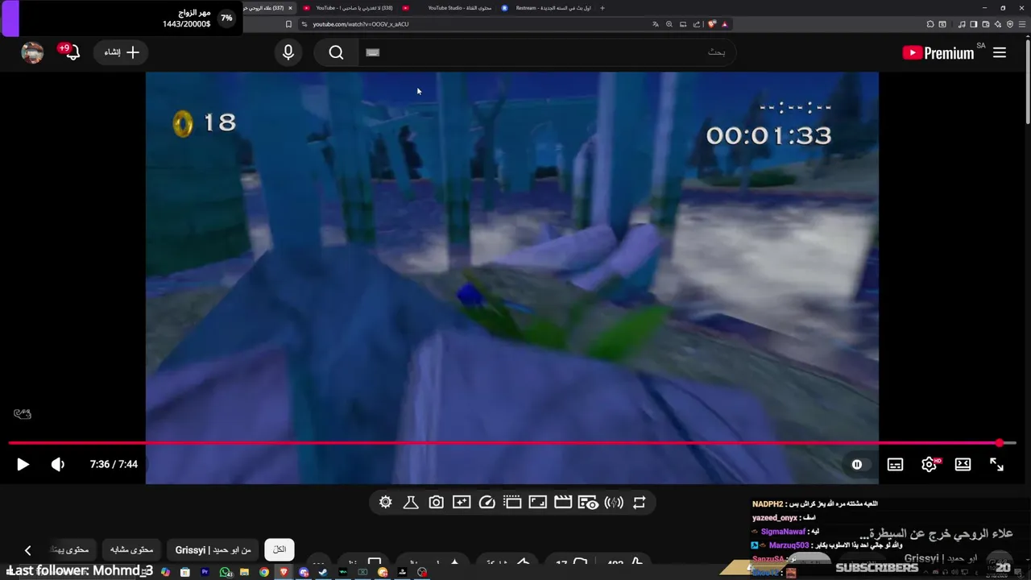Switch to the Restream browser tab

tap(546, 8)
